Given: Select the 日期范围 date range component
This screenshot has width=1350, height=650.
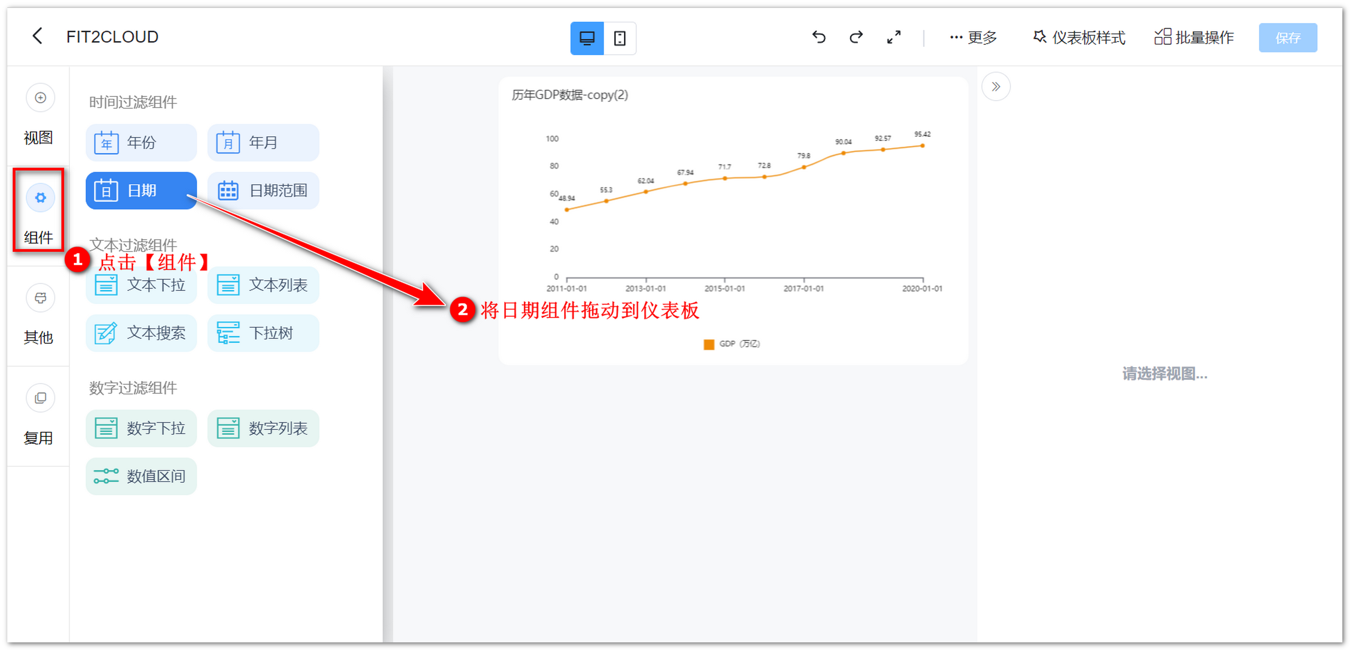Looking at the screenshot, I should coord(262,190).
